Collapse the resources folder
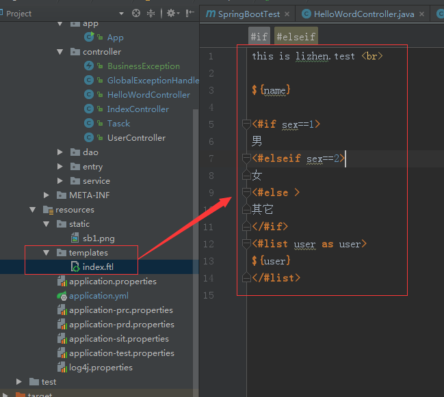This screenshot has height=397, width=444. tap(33, 210)
